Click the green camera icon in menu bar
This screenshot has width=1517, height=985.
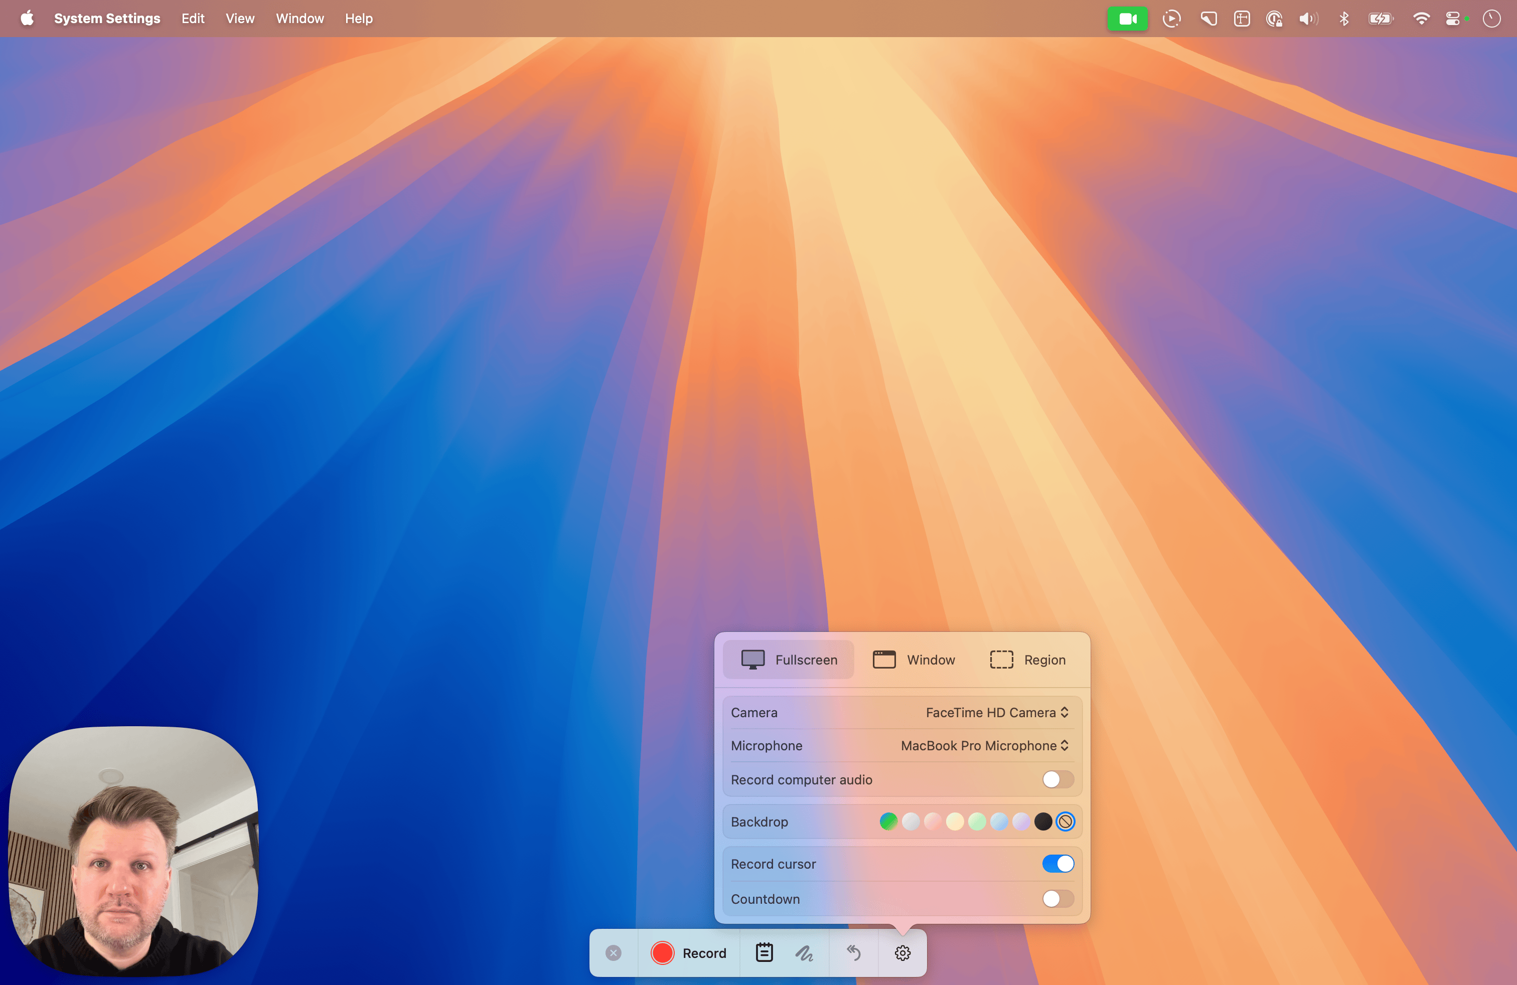(x=1128, y=19)
